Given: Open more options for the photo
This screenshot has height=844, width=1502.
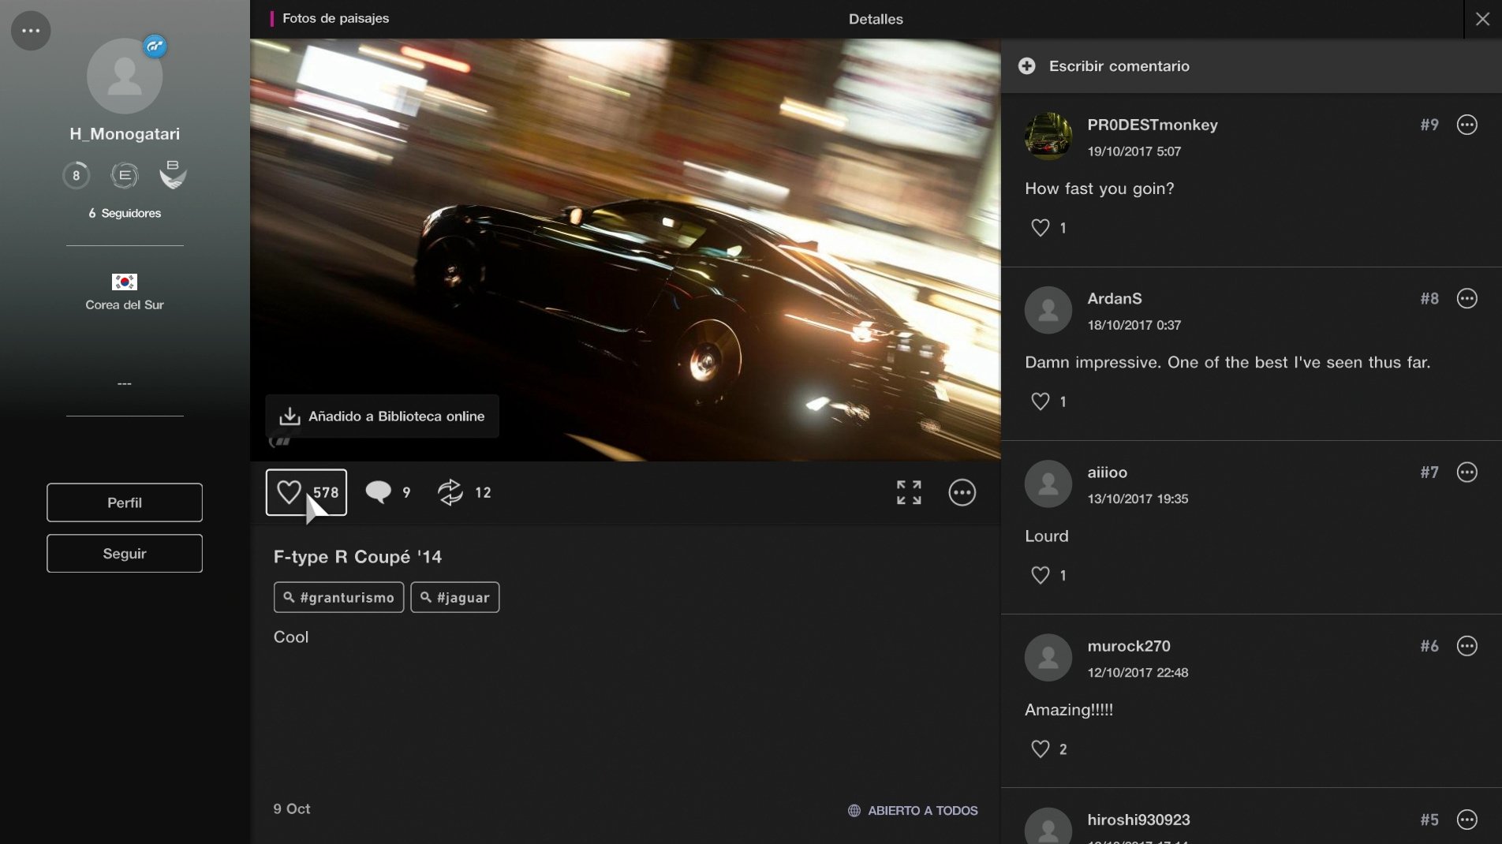Looking at the screenshot, I should tap(962, 491).
